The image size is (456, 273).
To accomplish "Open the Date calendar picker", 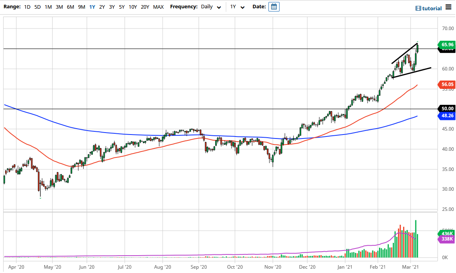I will tap(274, 6).
